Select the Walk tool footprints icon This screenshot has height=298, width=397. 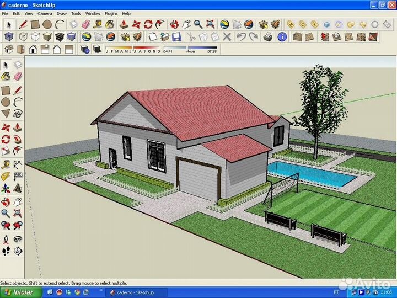point(6,251)
